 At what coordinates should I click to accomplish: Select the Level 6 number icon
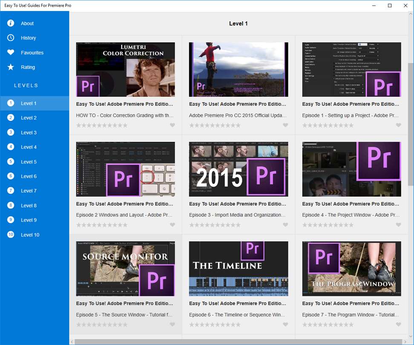[x=11, y=176]
